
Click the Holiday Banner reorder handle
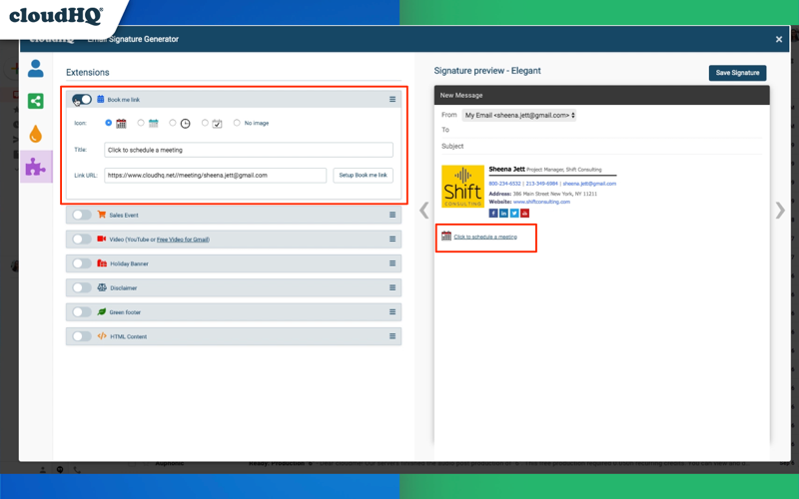click(393, 263)
